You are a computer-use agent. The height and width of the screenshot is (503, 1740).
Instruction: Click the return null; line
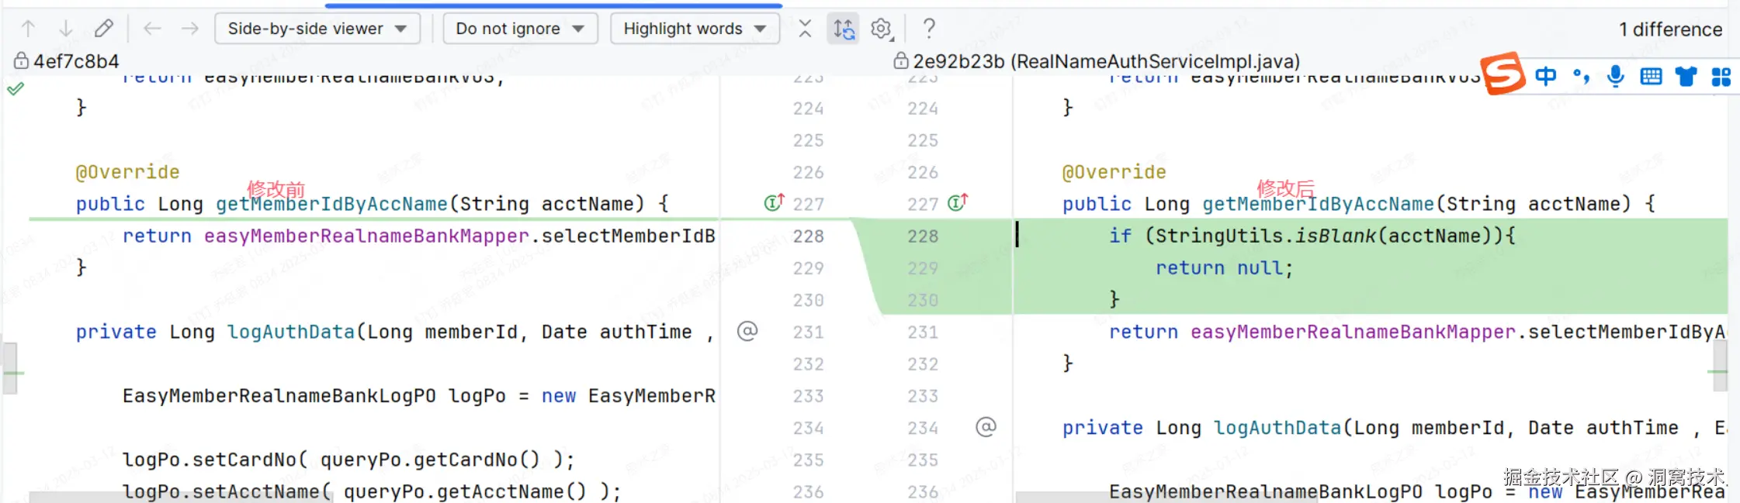tap(1224, 268)
